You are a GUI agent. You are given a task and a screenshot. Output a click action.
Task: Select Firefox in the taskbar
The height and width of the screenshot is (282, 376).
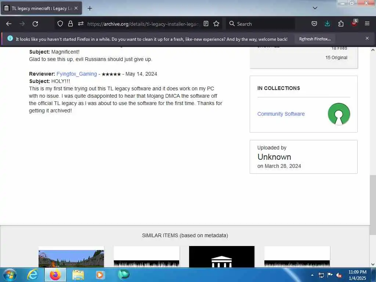(55, 275)
